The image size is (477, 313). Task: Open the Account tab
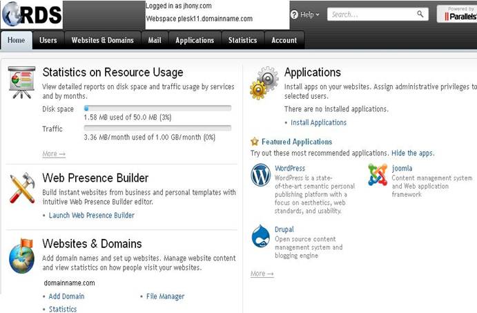284,40
